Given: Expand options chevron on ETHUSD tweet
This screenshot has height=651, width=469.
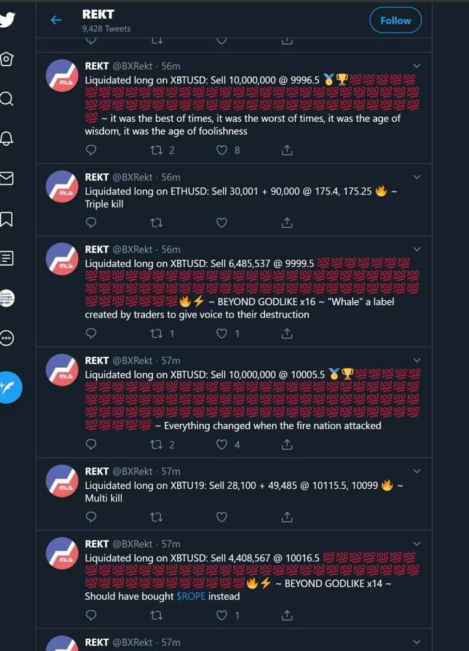Looking at the screenshot, I should coord(417,177).
